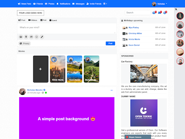Toggle the chat sidebar pin icon

176,9
